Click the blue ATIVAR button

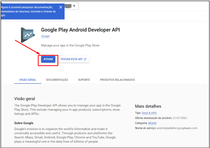click(x=48, y=59)
